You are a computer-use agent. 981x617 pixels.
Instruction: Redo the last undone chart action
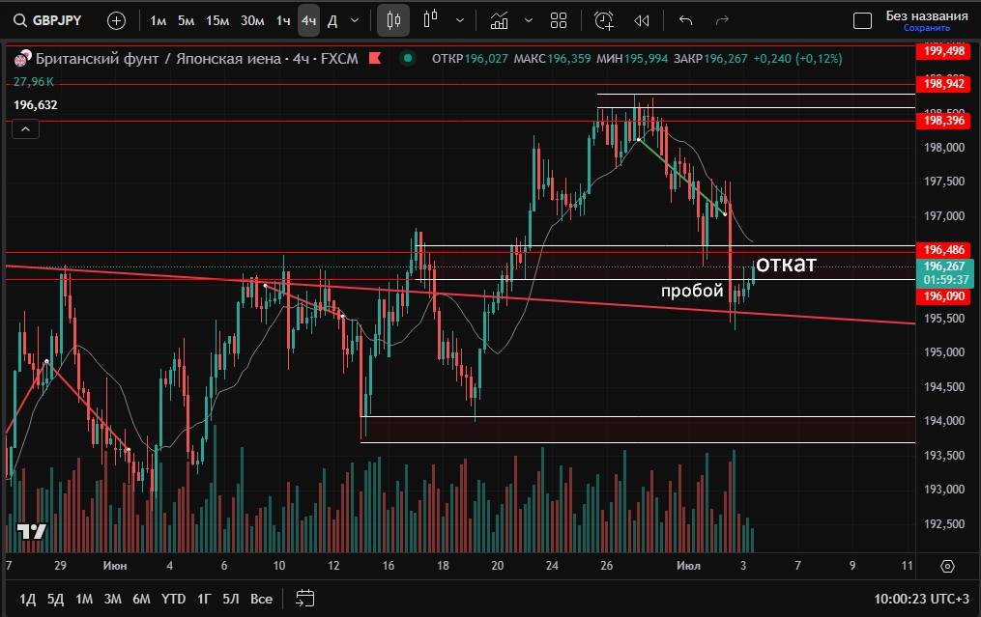pyautogui.click(x=722, y=20)
